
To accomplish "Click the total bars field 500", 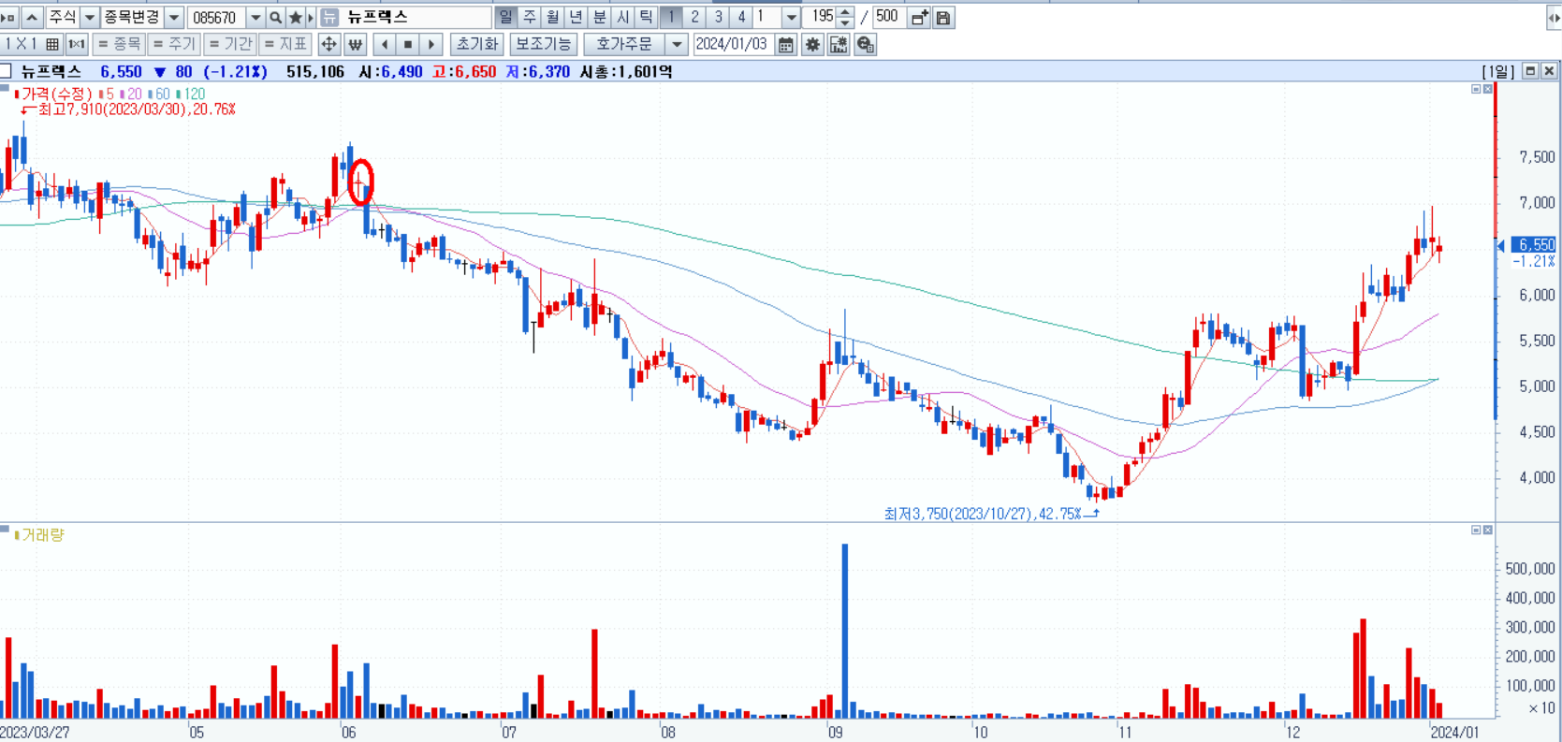I will tap(887, 17).
